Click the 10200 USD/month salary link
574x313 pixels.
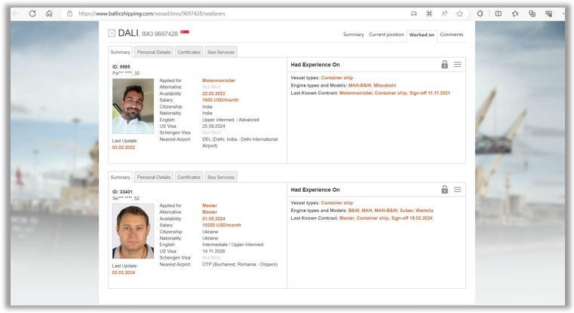tap(221, 225)
